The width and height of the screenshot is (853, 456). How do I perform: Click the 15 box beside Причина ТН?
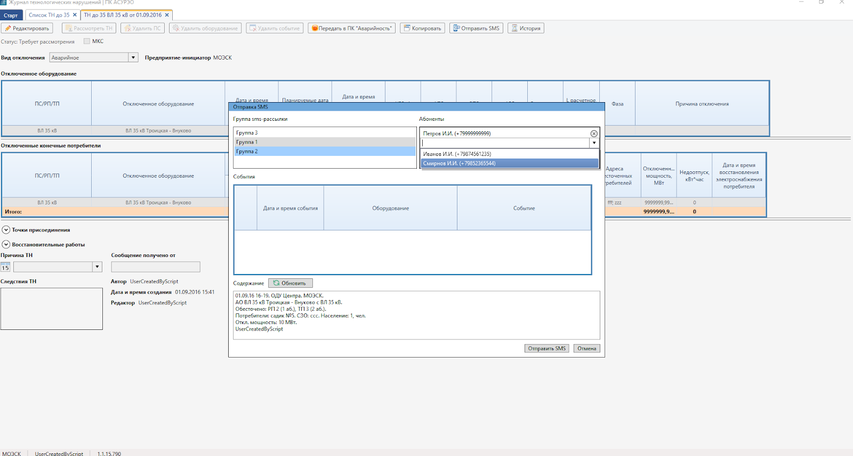5,267
